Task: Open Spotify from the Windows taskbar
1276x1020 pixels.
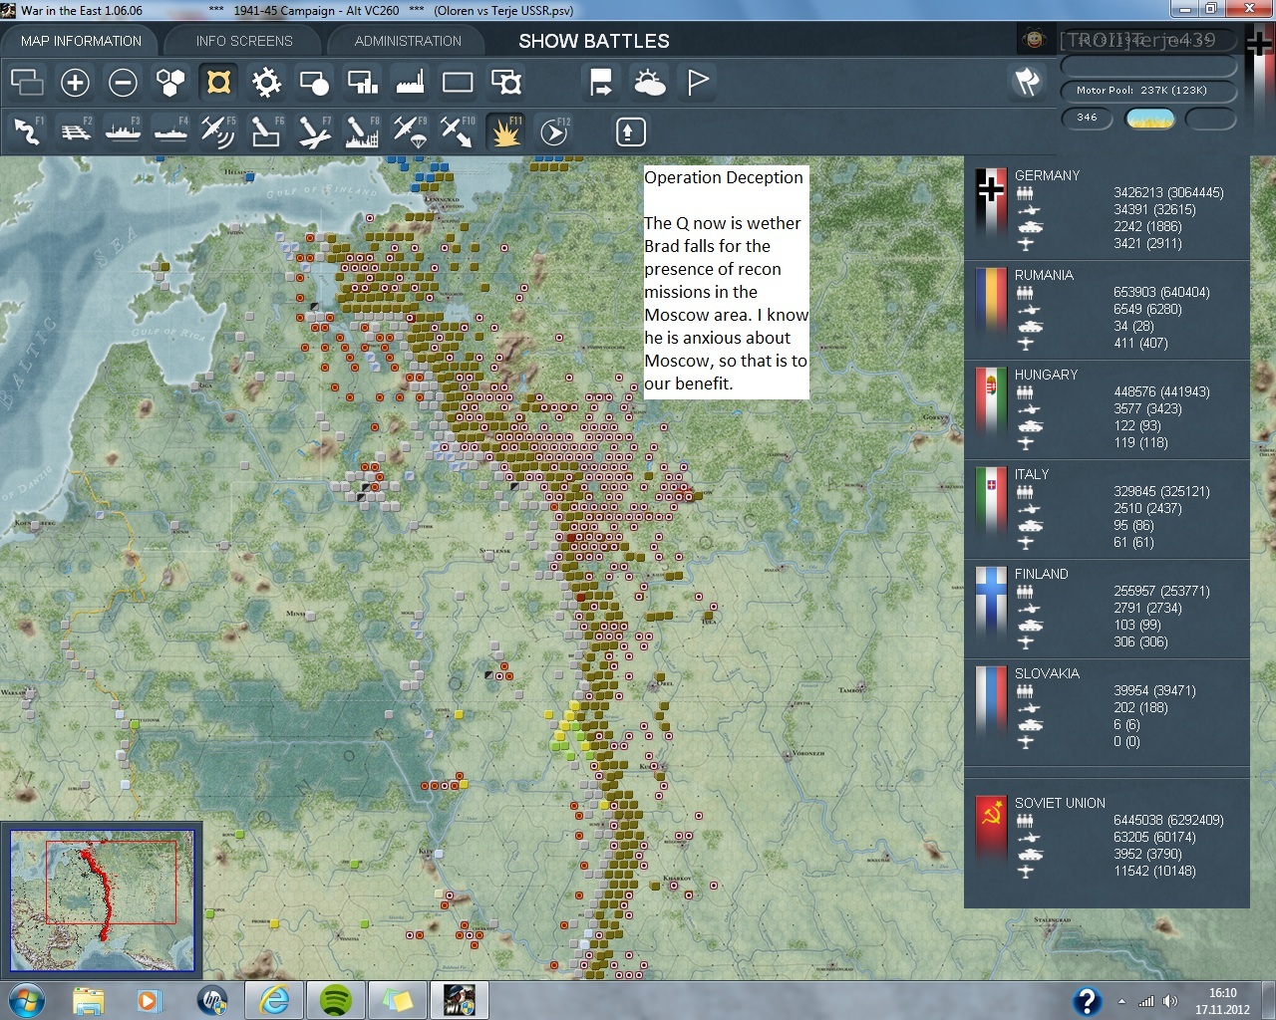Action: 336,999
